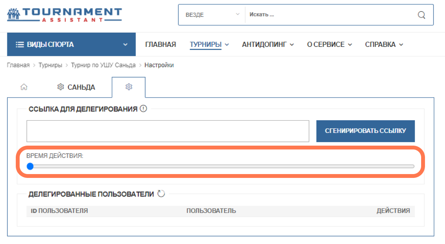Click the search magnifier icon
445x244 pixels.
(422, 15)
